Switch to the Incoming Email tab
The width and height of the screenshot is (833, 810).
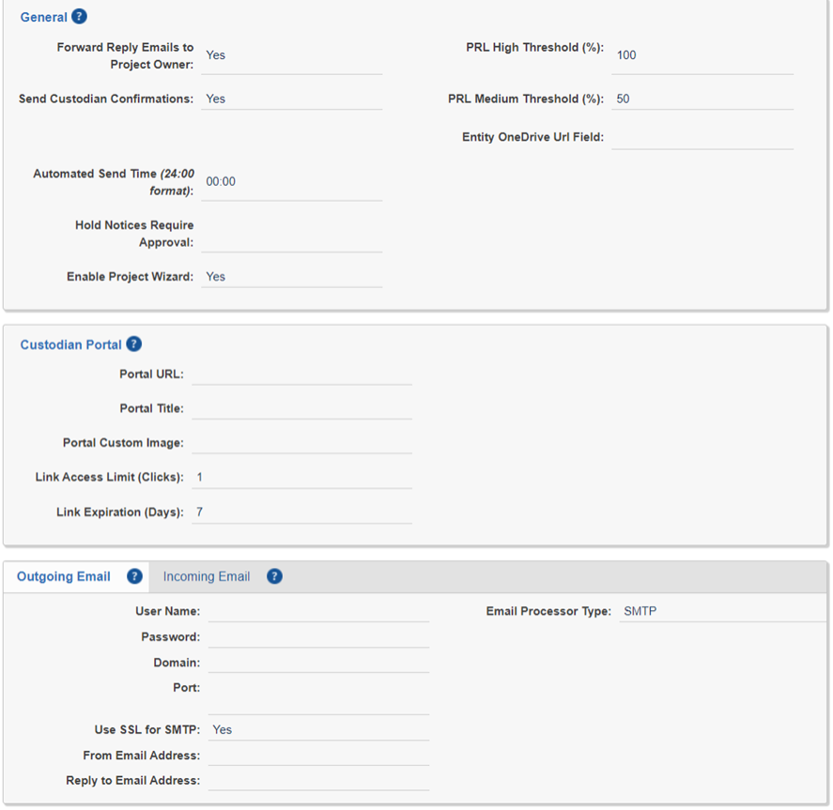click(x=206, y=576)
